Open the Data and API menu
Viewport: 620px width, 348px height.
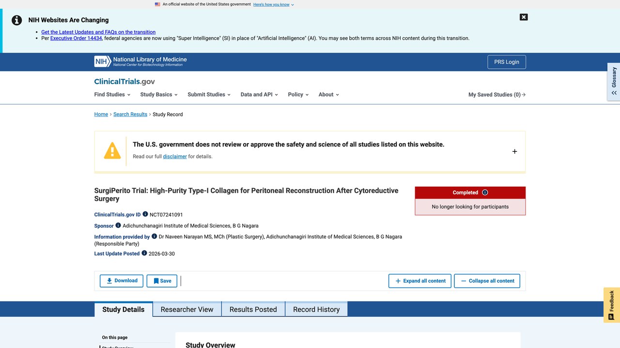[259, 95]
